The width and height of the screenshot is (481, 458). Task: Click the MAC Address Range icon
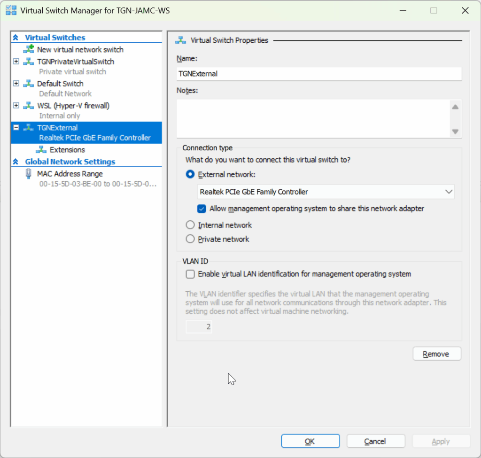pos(29,174)
